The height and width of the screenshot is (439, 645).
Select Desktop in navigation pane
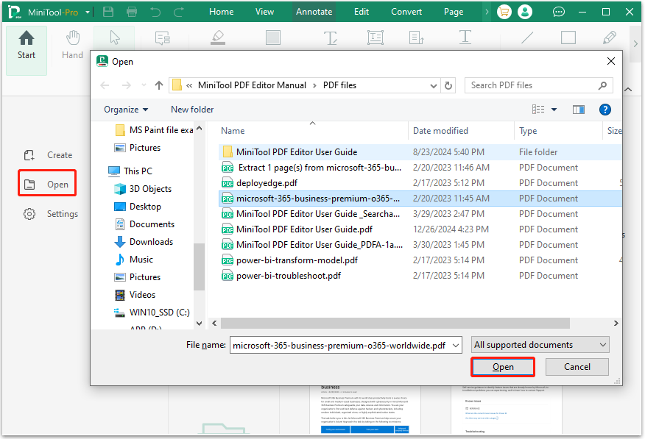[138, 207]
